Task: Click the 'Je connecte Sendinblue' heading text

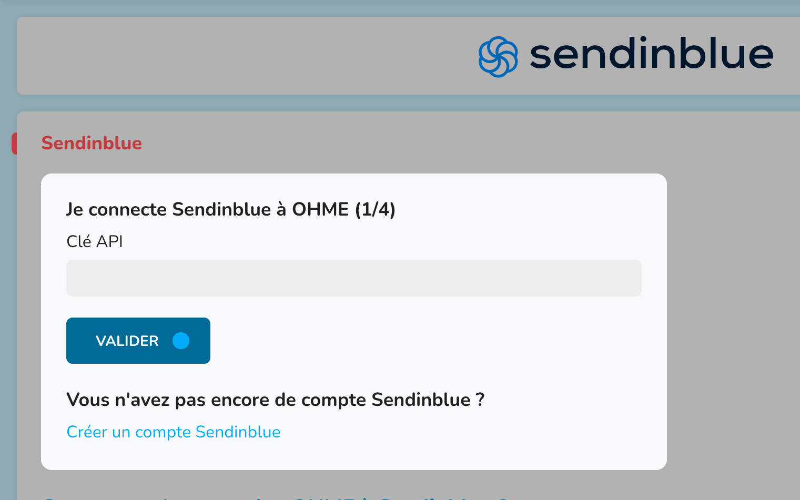Action: (168, 209)
